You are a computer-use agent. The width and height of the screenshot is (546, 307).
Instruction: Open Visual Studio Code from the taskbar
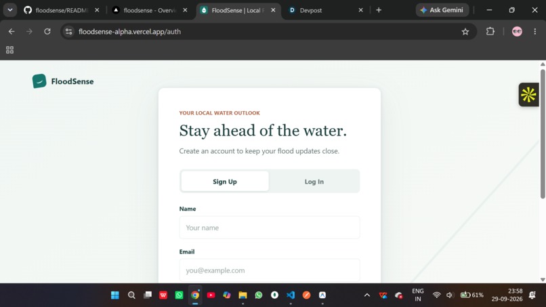coord(291,295)
